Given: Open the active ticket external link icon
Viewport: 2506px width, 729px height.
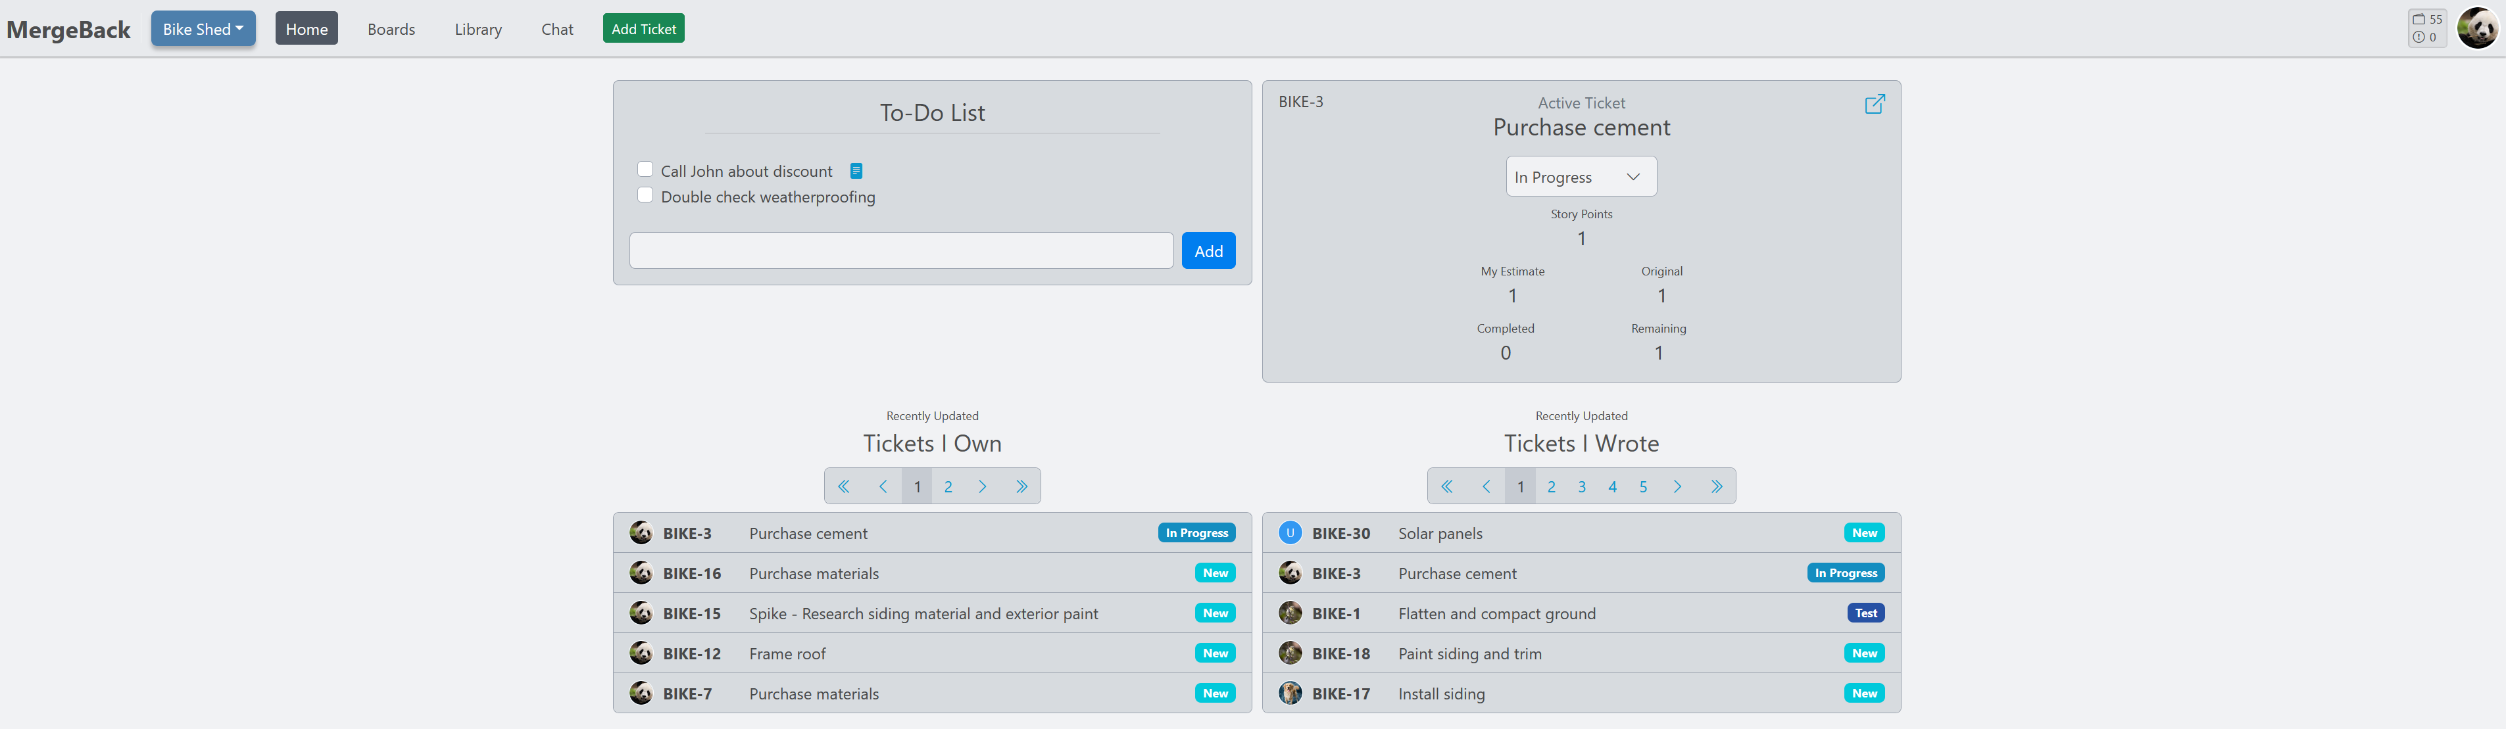Looking at the screenshot, I should point(1875,104).
